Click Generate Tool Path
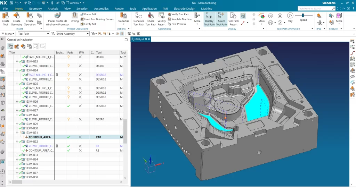 pyautogui.click(x=138, y=19)
